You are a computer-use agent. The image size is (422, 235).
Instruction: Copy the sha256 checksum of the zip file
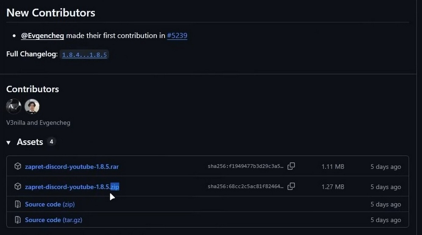click(291, 186)
